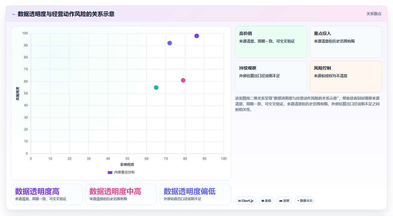Click the 影响程度 x-axis title
Viewport: 393px width, 216px height.
(127, 165)
